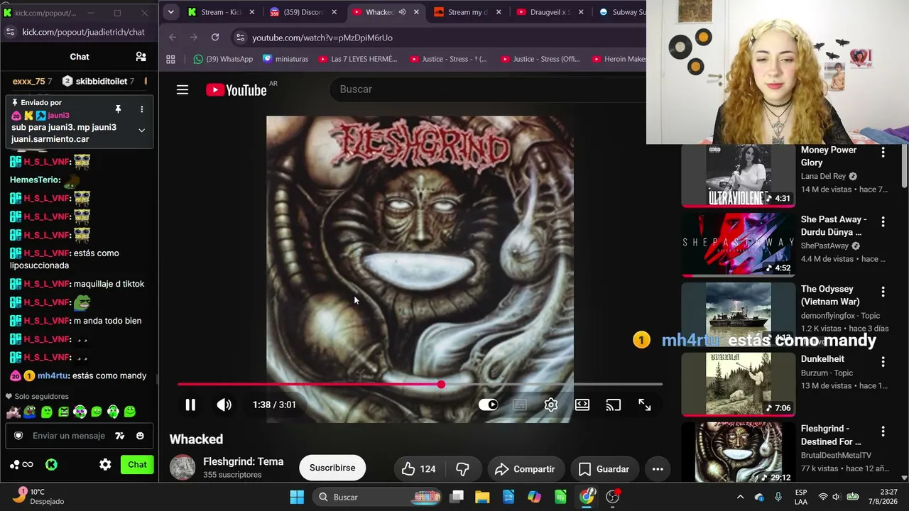Open the emote picker in message box
The image size is (909, 511).
140,436
